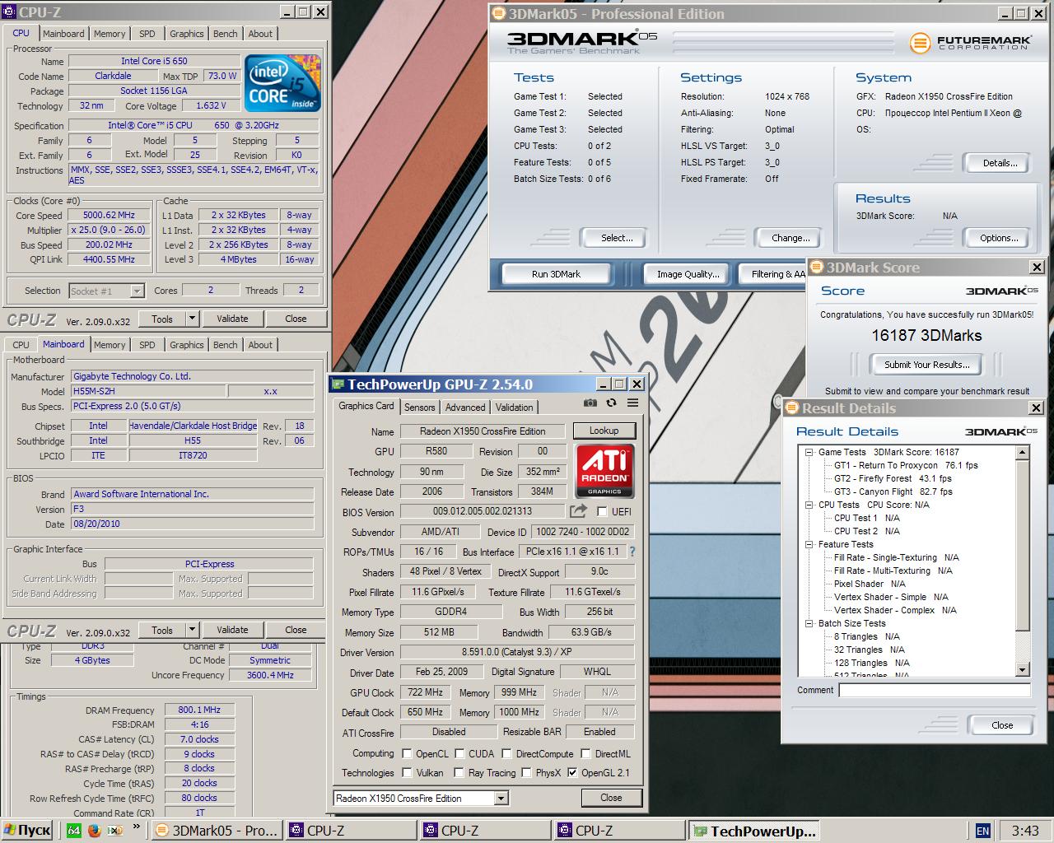The height and width of the screenshot is (843, 1054).
Task: Click the ATI Radeon logo in GPU-Z
Action: coord(604,471)
